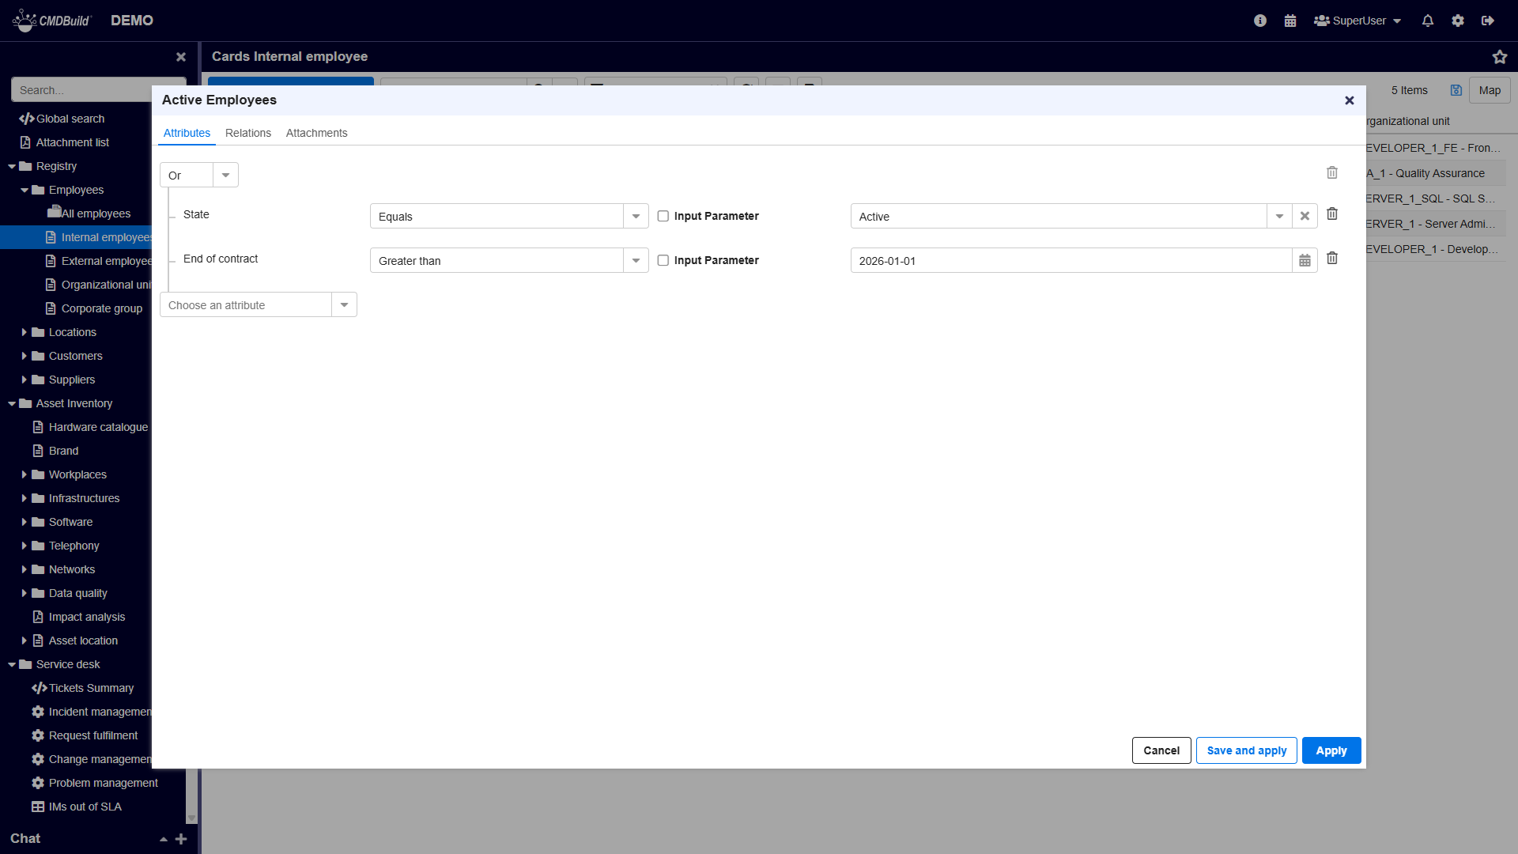Image resolution: width=1518 pixels, height=854 pixels.
Task: Click the Save and apply button
Action: coord(1246,750)
